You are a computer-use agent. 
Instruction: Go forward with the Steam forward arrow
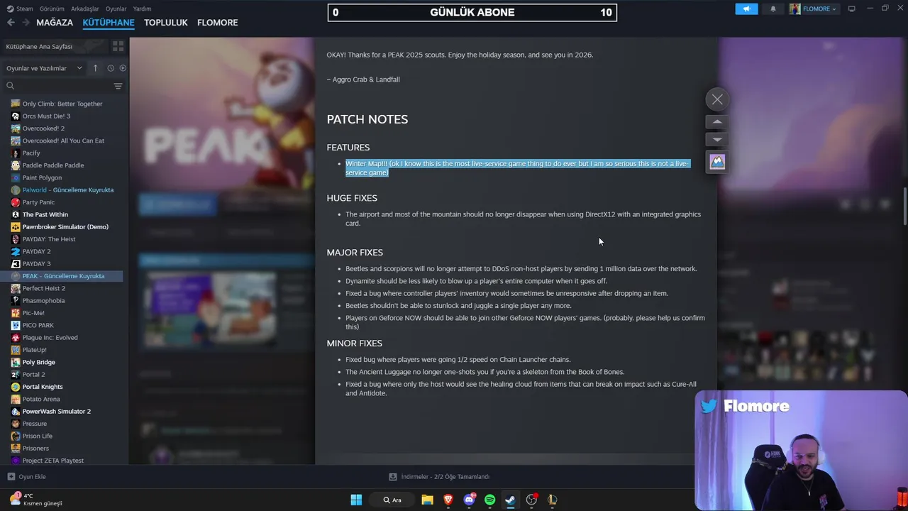click(x=26, y=23)
